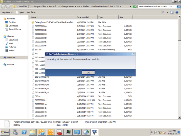181x136 pixels.
Task: Expand the arrow after Microsoft breadcrumb
Action: (x=58, y=6)
